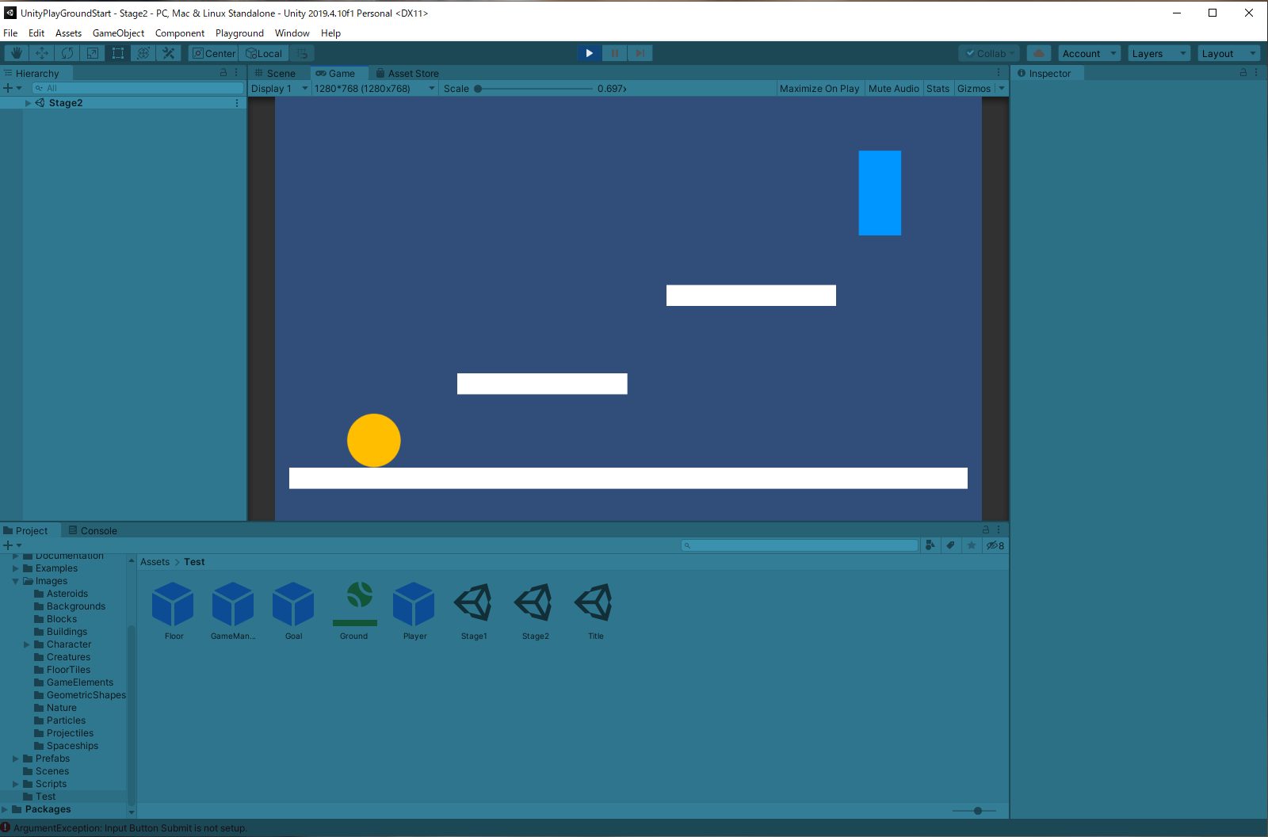Select the Rotate tool

(67, 53)
